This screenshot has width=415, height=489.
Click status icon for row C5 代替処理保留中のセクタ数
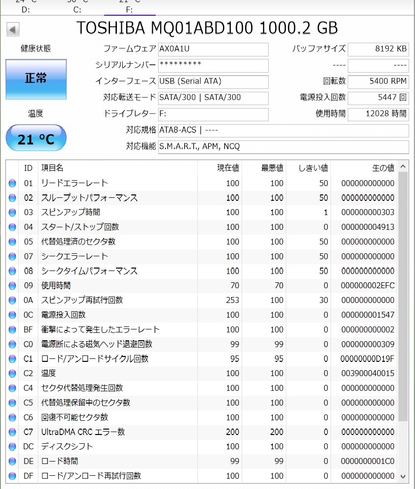tap(12, 403)
